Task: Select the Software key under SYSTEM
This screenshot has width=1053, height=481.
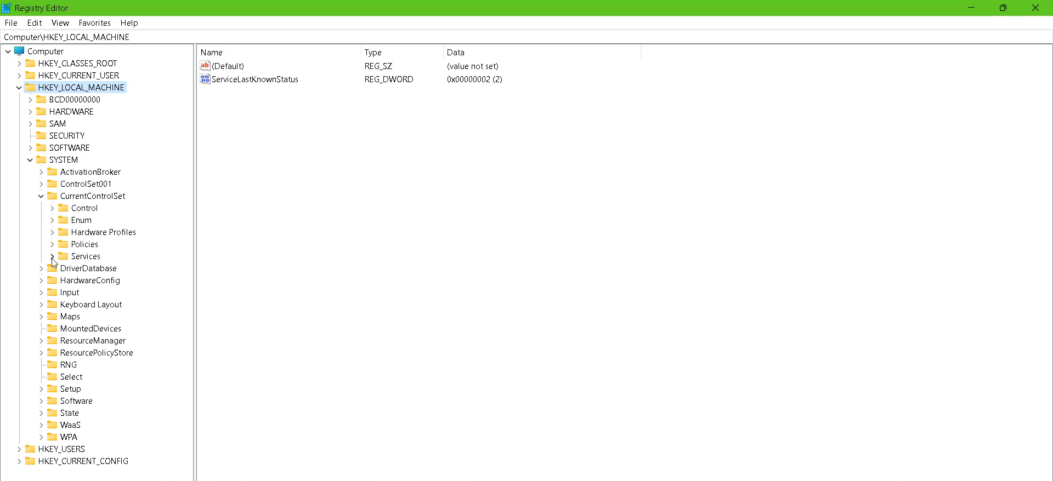Action: coord(76,401)
